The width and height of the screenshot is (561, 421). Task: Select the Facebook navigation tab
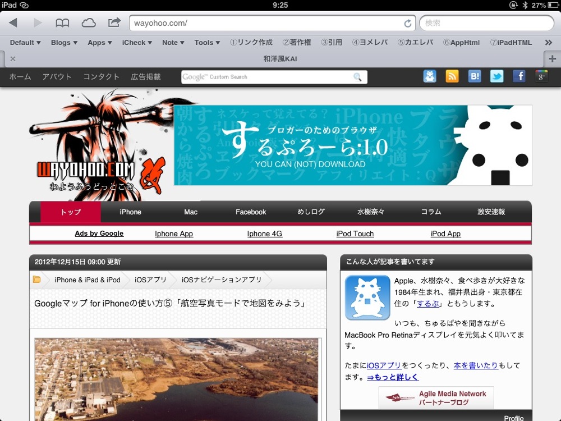(251, 212)
